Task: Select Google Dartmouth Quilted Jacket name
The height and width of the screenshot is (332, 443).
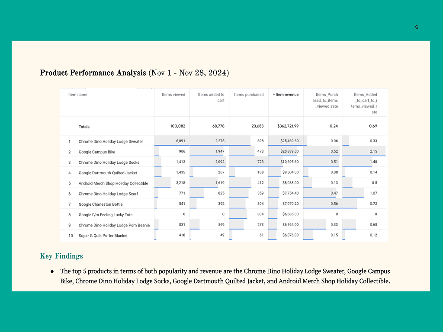Action: pos(108,173)
